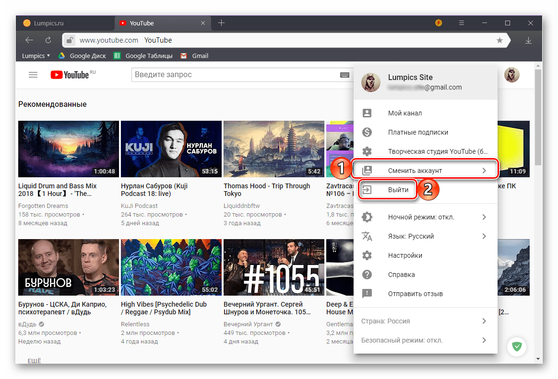Open Liquid Drum and Bass Mix video title
This screenshot has width=558, height=379.
[x=57, y=190]
